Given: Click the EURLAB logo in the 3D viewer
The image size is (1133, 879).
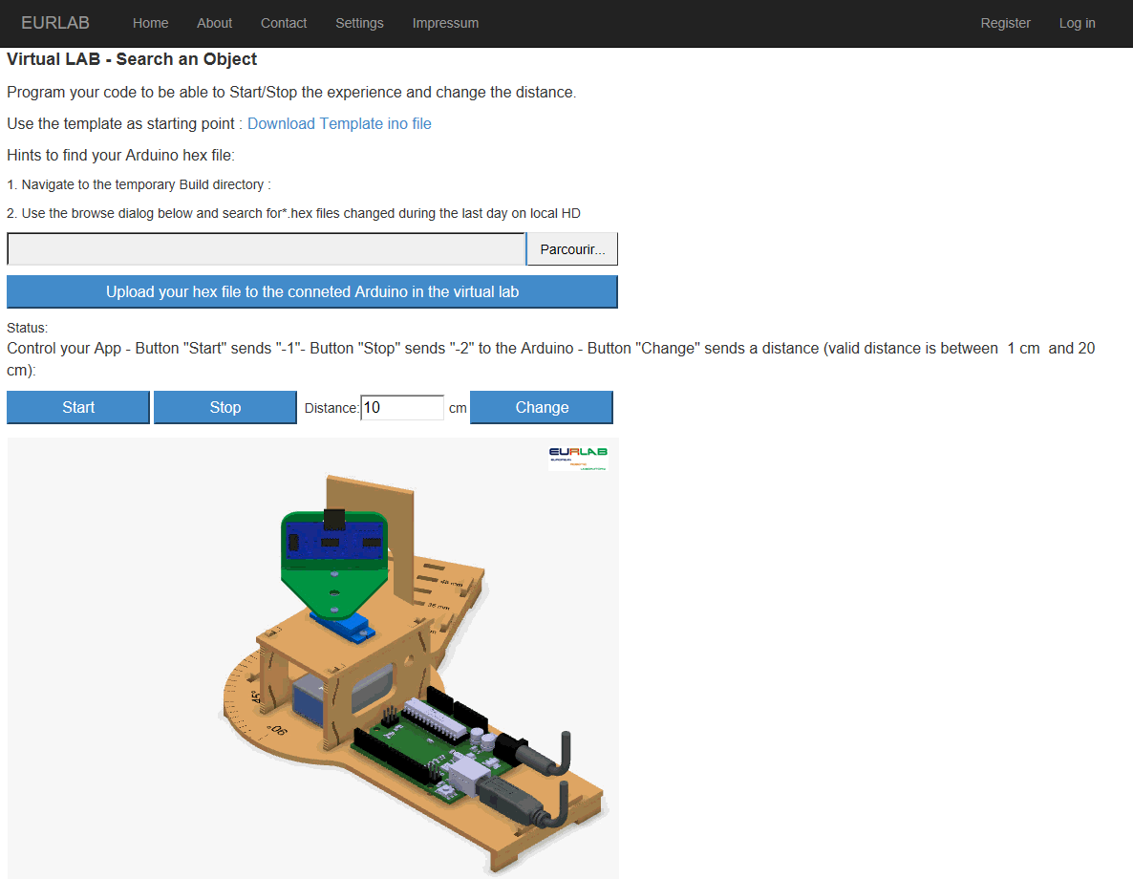Looking at the screenshot, I should (x=578, y=458).
